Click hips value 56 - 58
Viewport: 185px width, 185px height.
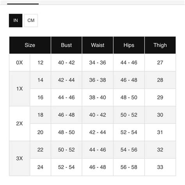(129, 167)
